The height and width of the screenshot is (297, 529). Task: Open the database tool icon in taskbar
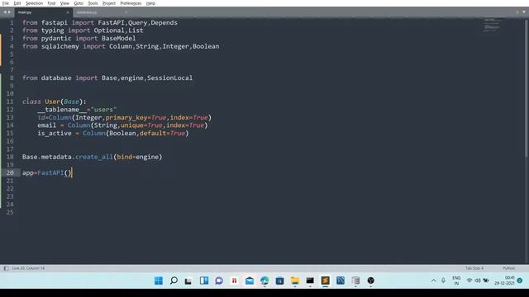pyautogui.click(x=355, y=280)
